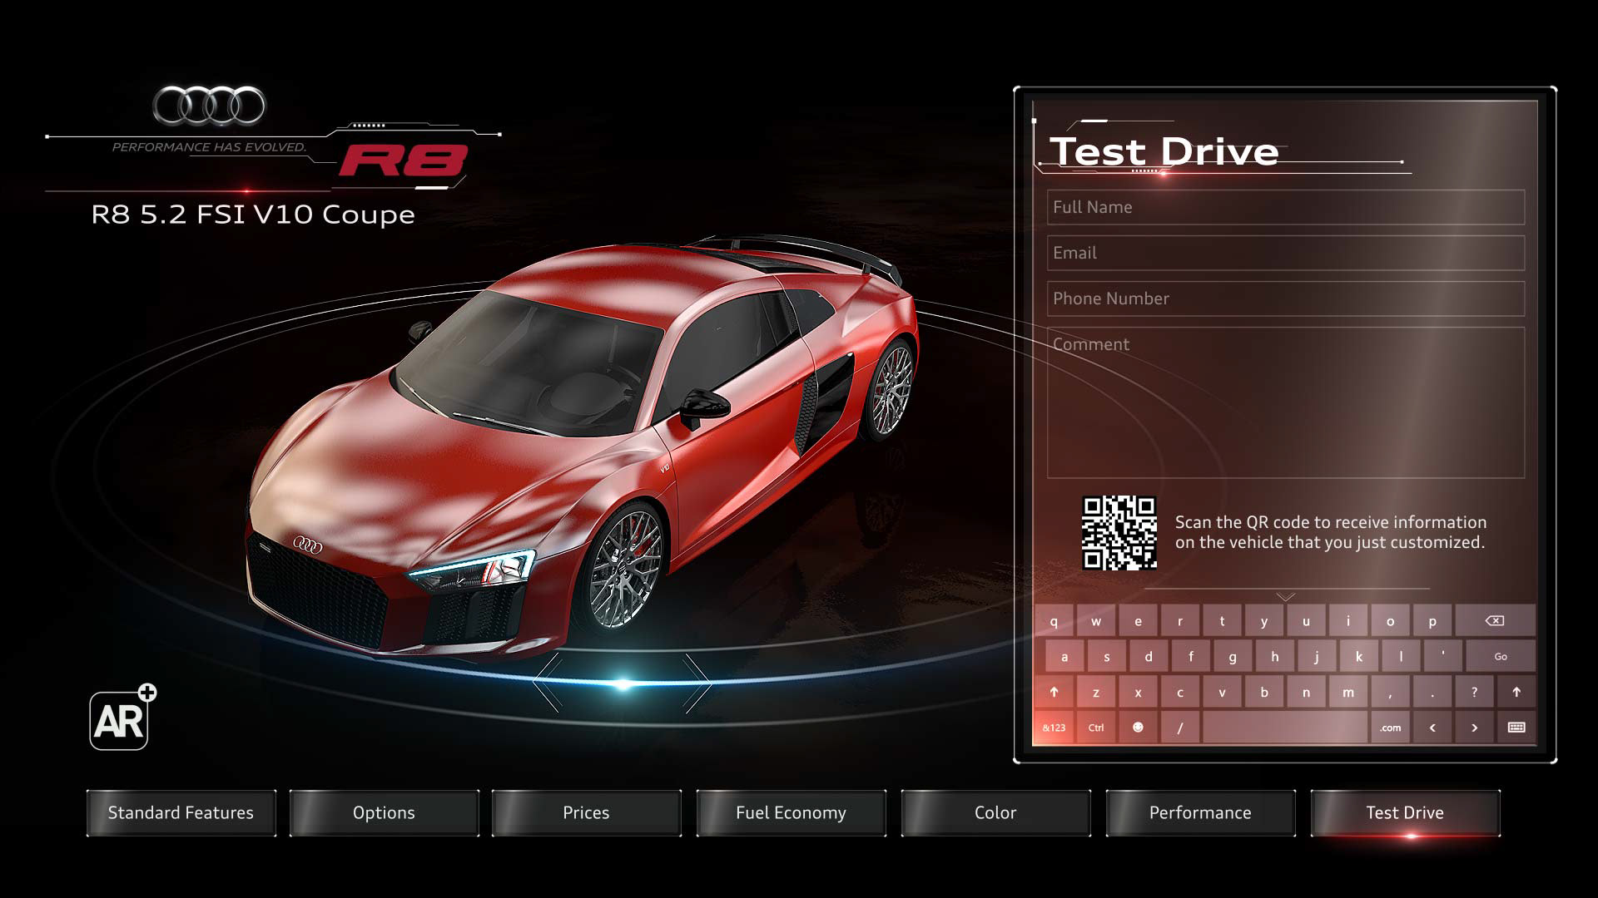
Task: Tap the v key
Action: (1222, 692)
